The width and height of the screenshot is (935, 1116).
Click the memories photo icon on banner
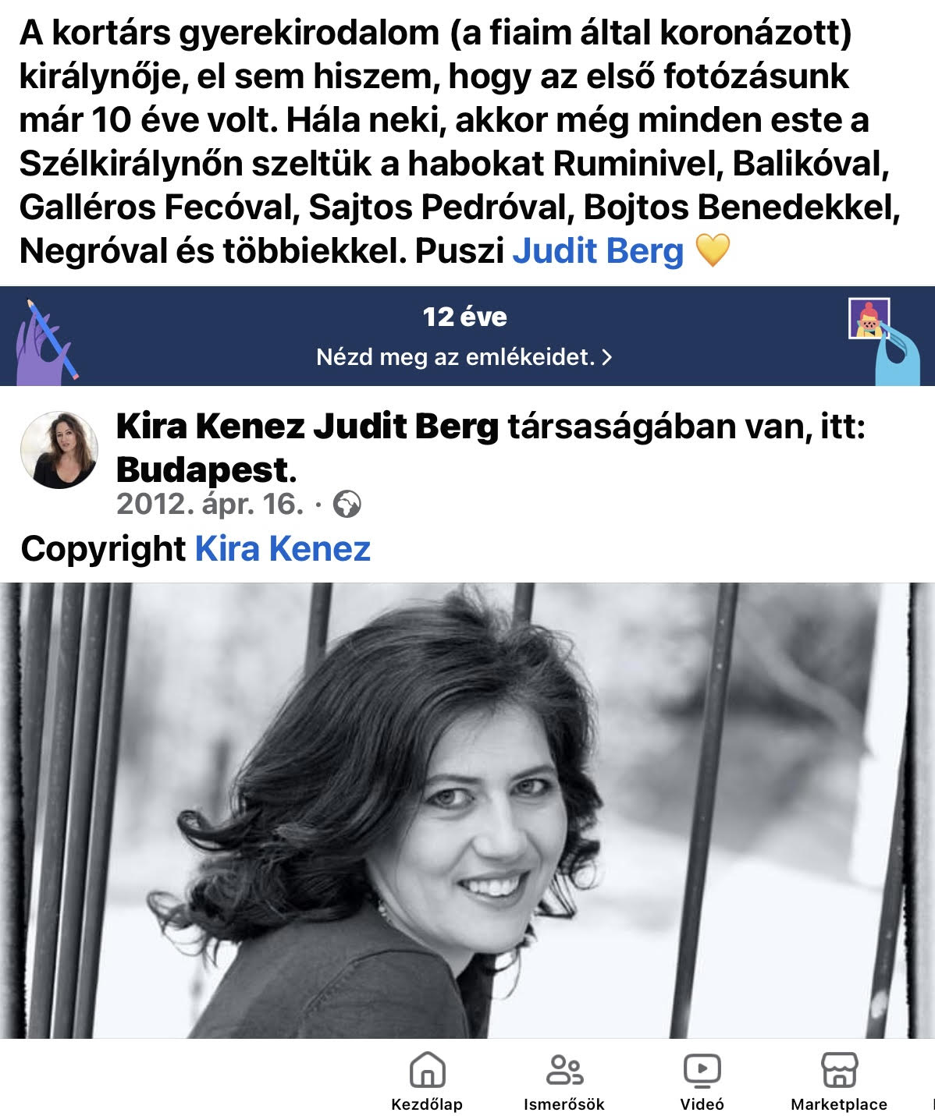click(869, 318)
